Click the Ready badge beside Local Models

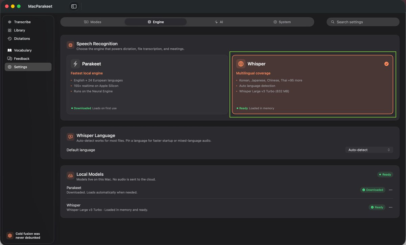click(x=385, y=175)
